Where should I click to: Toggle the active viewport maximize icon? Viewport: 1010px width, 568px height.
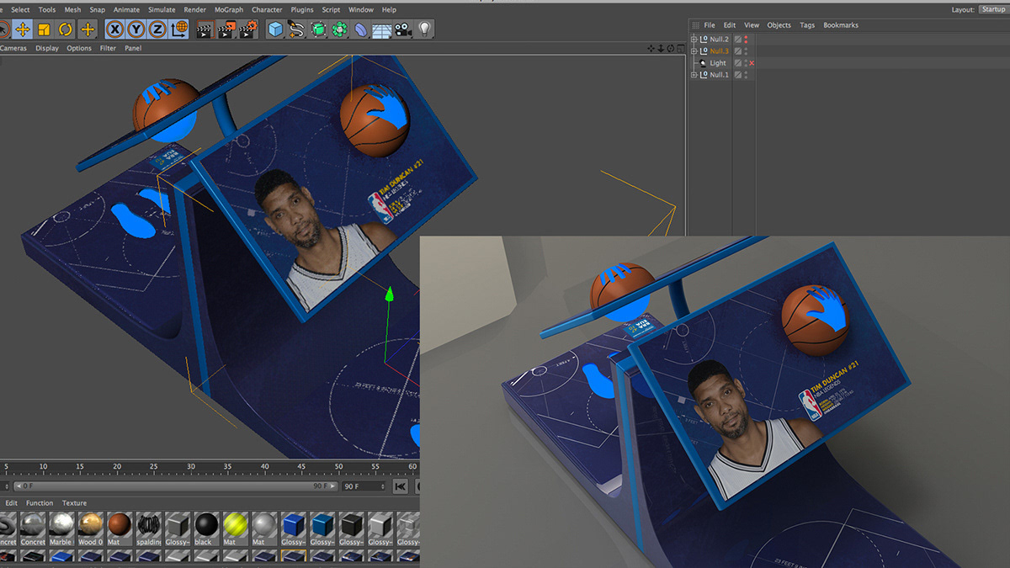click(679, 48)
